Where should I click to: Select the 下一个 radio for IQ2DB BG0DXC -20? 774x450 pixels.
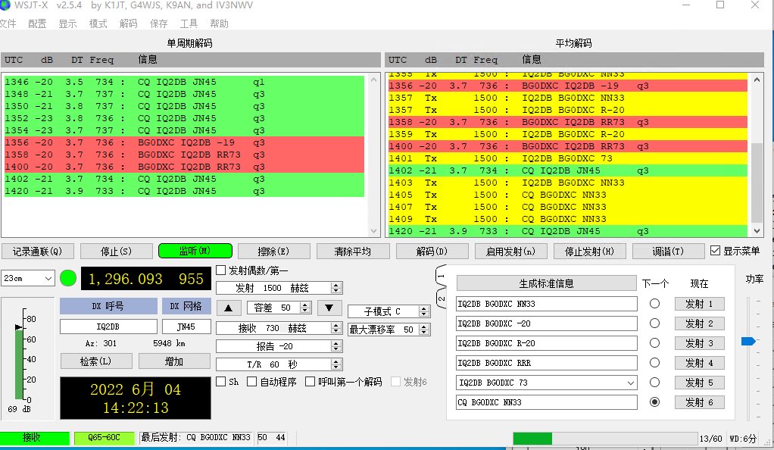[x=654, y=323]
